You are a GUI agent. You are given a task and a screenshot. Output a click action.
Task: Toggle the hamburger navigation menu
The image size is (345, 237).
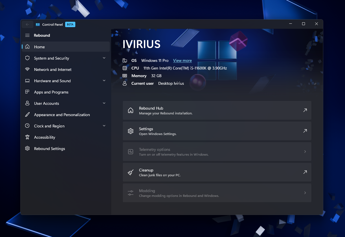tap(27, 35)
